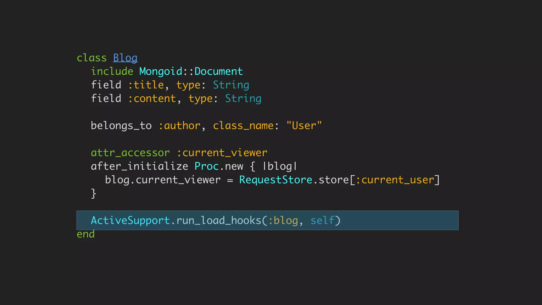542x305 pixels.
Task: Click the 'class' keyword
Action: pyautogui.click(x=92, y=58)
